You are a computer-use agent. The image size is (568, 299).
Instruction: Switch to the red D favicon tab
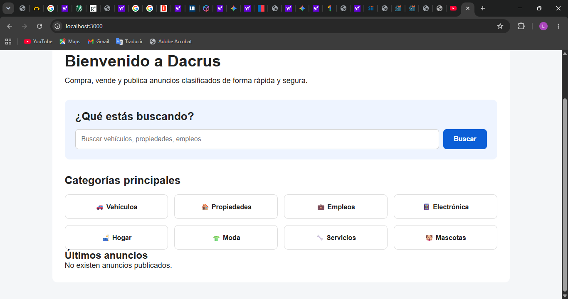pos(164,8)
